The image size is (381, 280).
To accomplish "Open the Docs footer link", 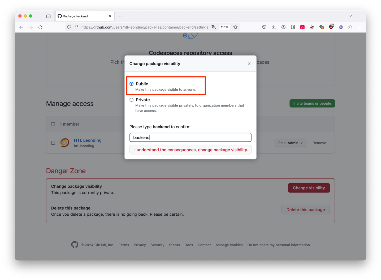I will [x=189, y=245].
